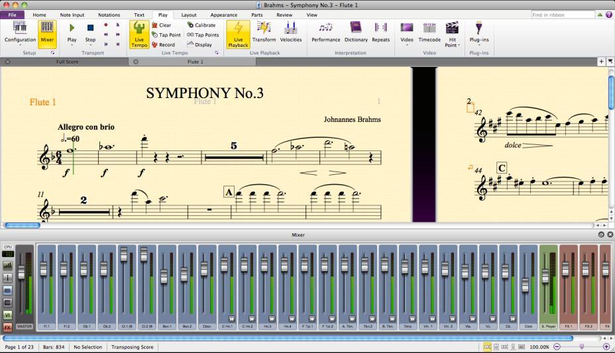Toggle mixer blue strip-type button

coord(7,290)
